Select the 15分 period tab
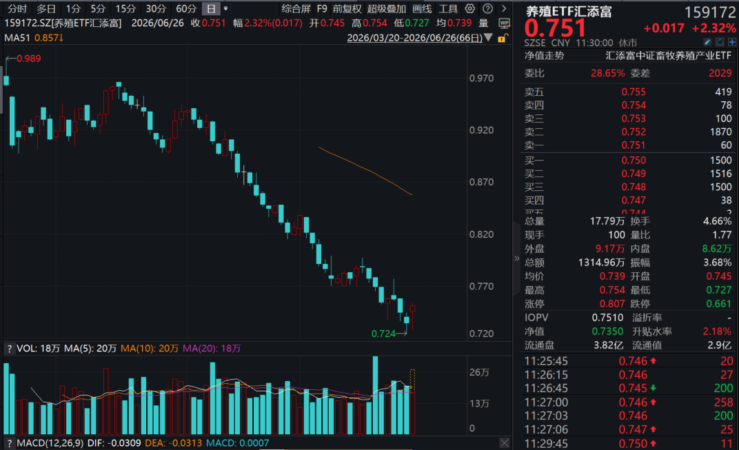Image resolution: width=739 pixels, height=450 pixels. pyautogui.click(x=126, y=8)
